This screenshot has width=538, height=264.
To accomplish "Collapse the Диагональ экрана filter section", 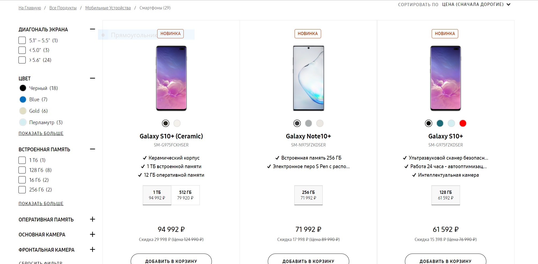I will [92, 29].
